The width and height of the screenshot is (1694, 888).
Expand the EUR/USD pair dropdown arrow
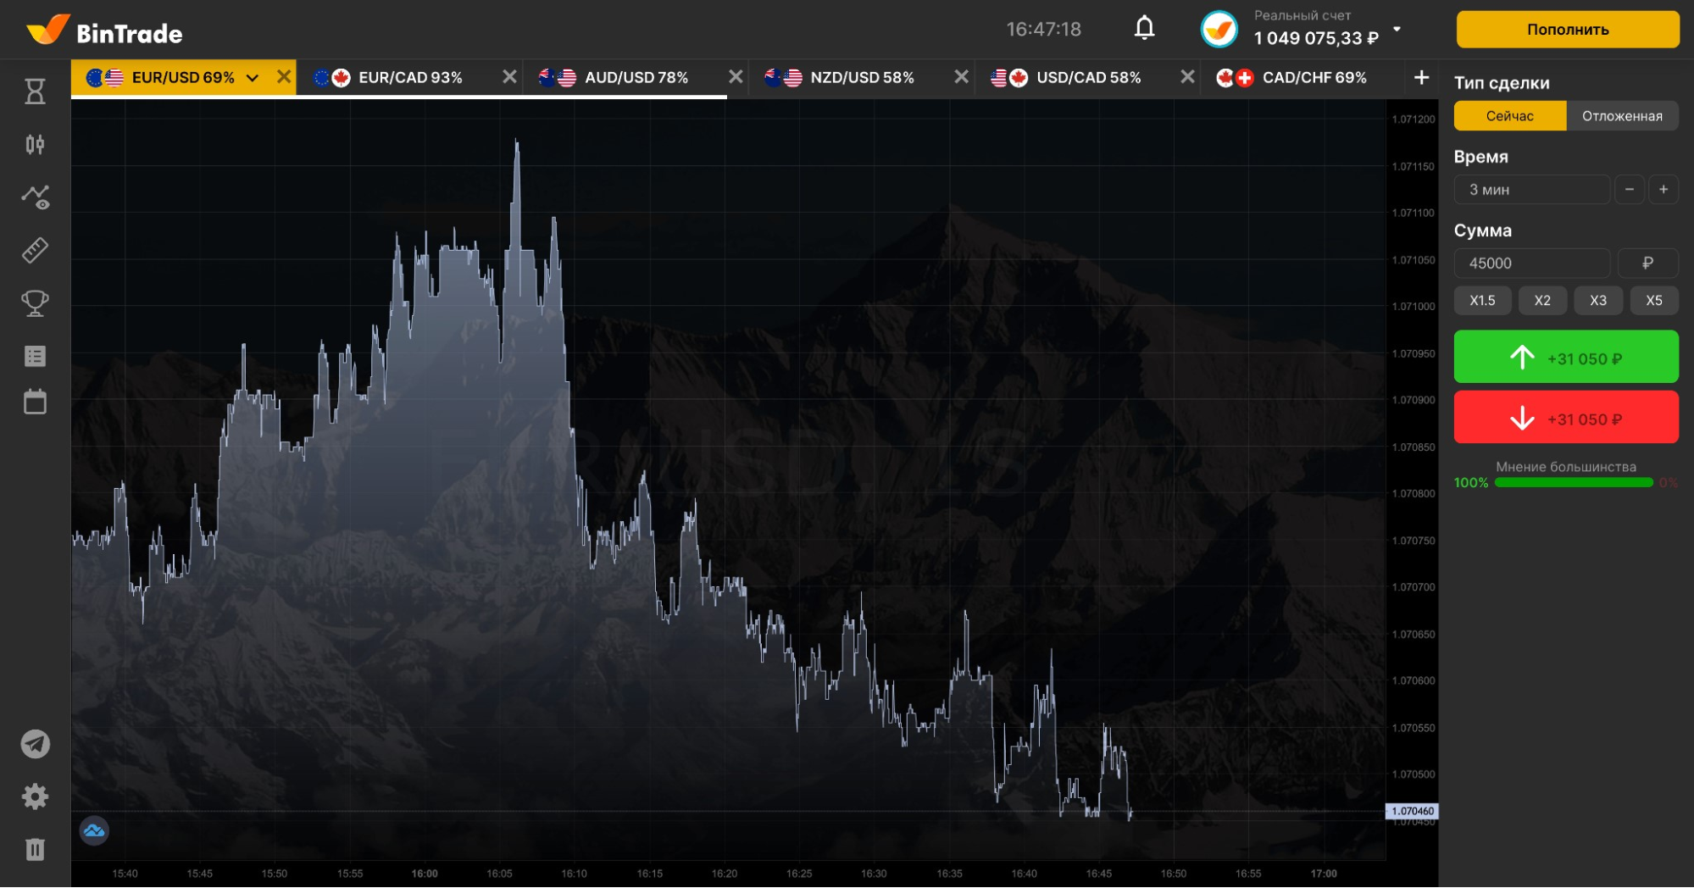[252, 78]
